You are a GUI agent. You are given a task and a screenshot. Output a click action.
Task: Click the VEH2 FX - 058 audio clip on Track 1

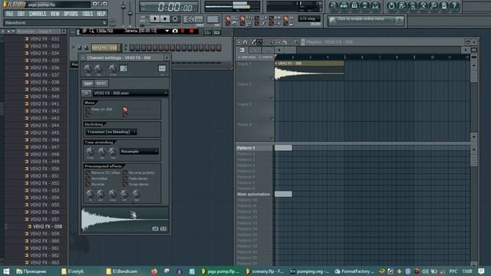pyautogui.click(x=309, y=71)
